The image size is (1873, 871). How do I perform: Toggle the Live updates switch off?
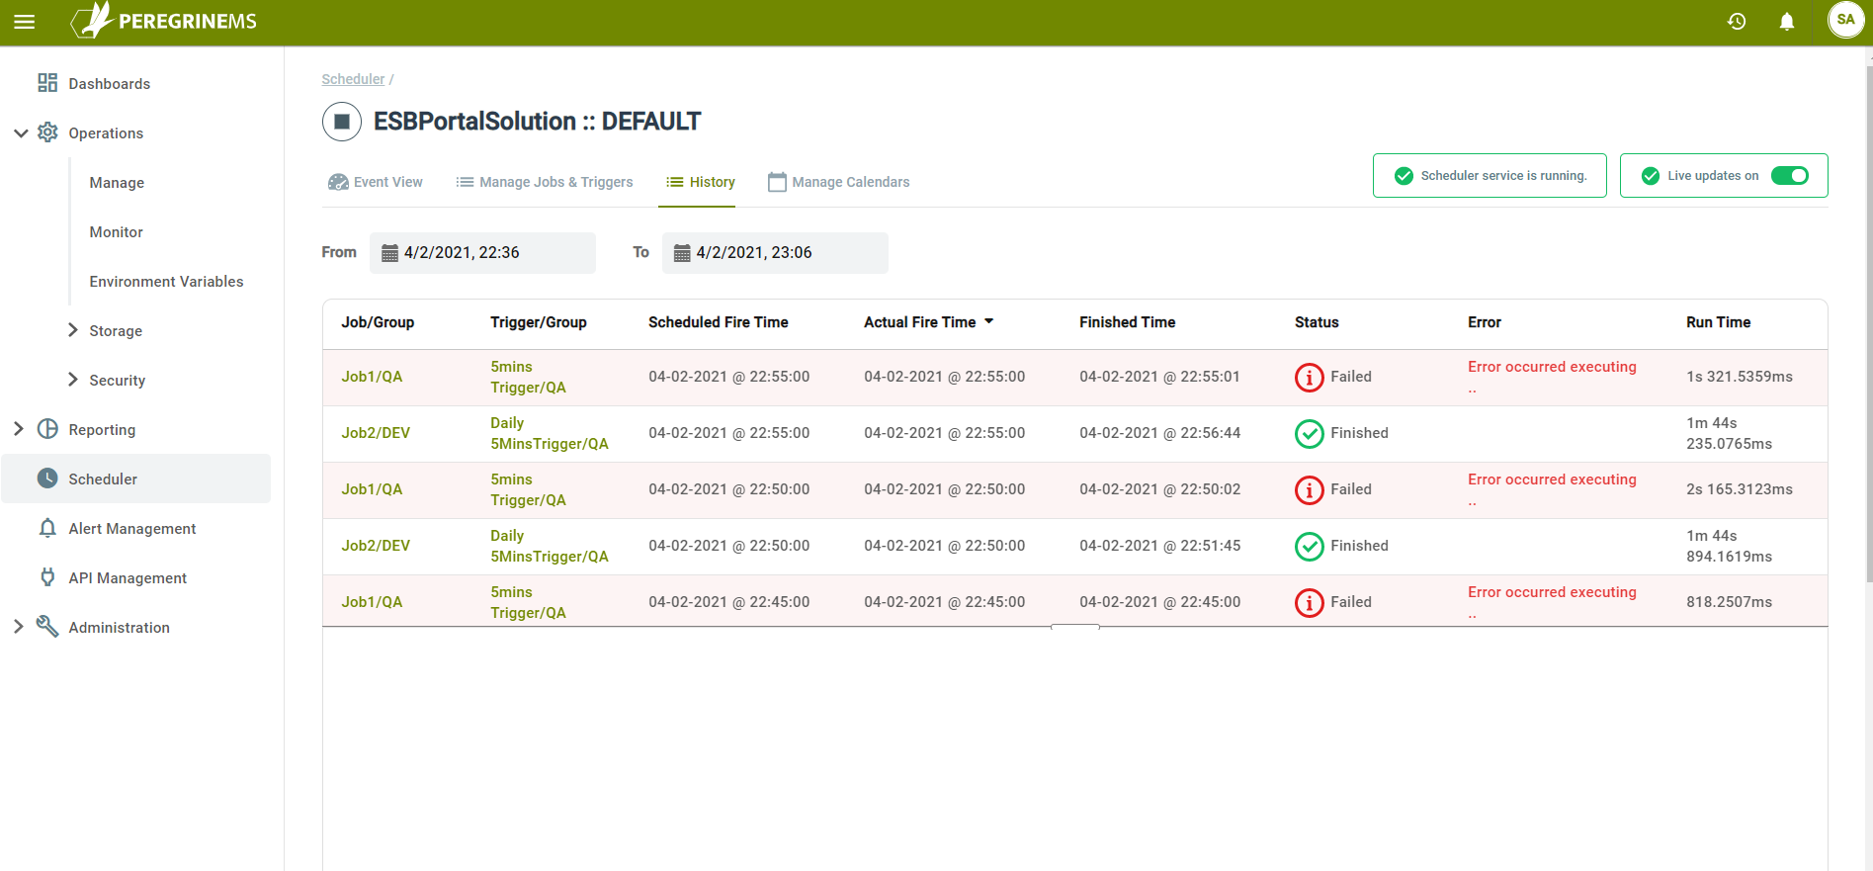pyautogui.click(x=1790, y=176)
